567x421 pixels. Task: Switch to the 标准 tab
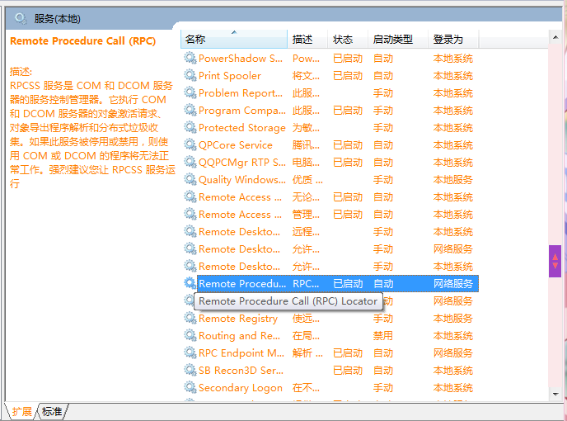[52, 412]
